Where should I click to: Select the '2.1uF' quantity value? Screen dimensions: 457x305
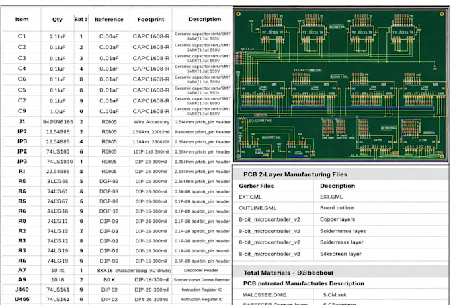(x=57, y=36)
